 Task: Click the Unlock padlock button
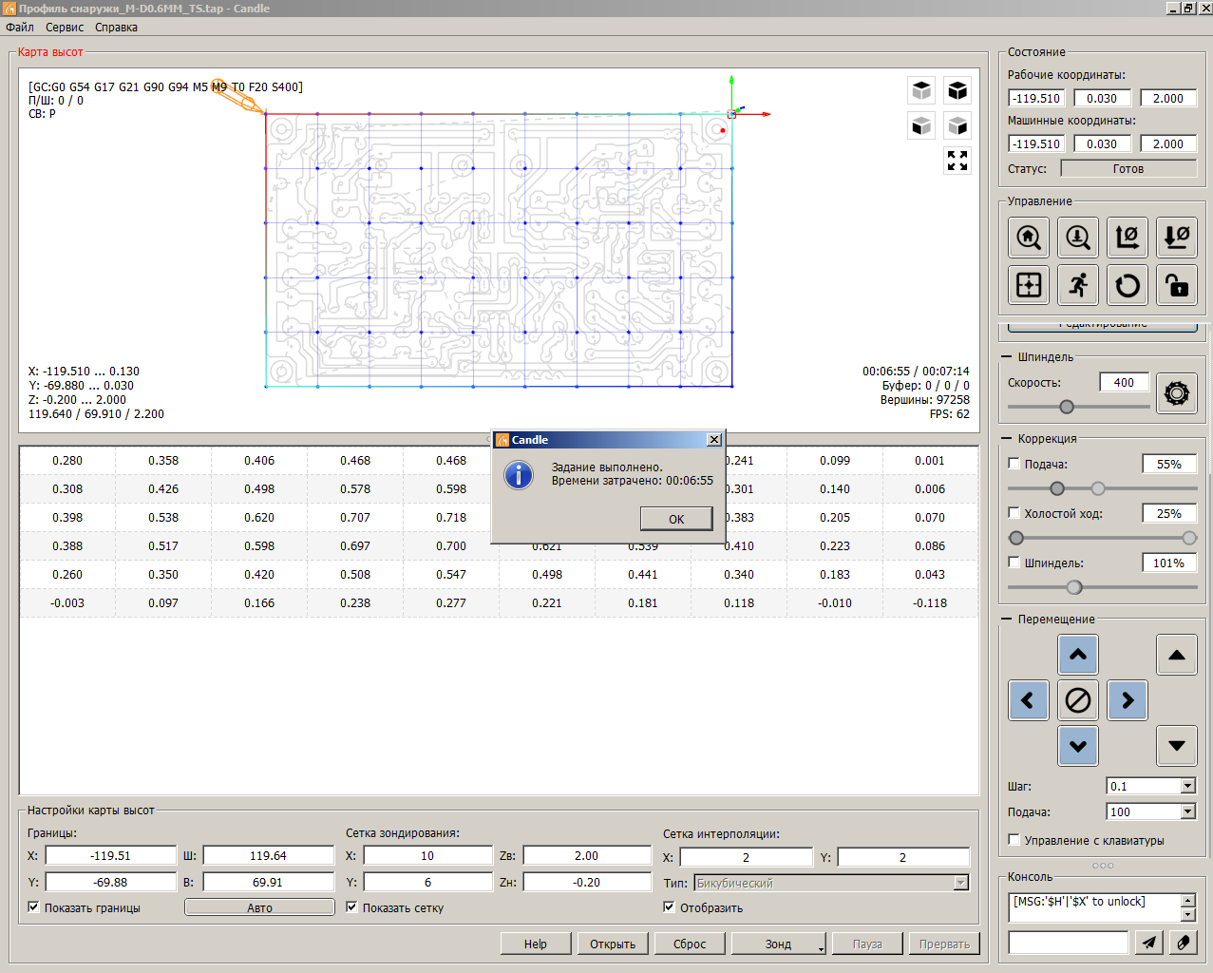click(1177, 285)
